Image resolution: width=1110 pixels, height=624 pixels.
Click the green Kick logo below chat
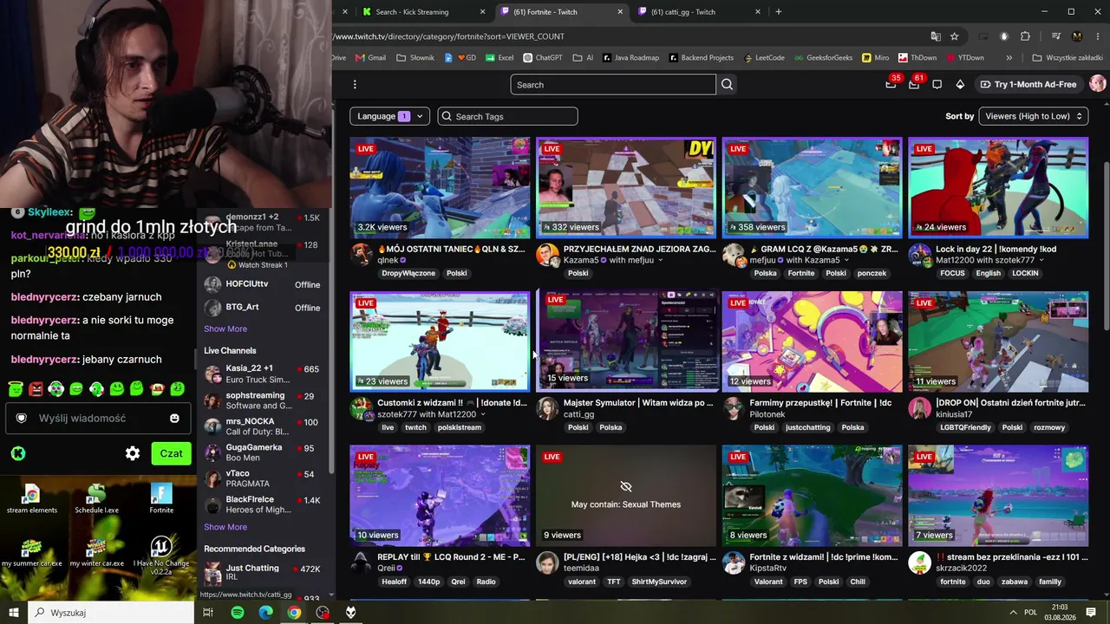[x=17, y=453]
